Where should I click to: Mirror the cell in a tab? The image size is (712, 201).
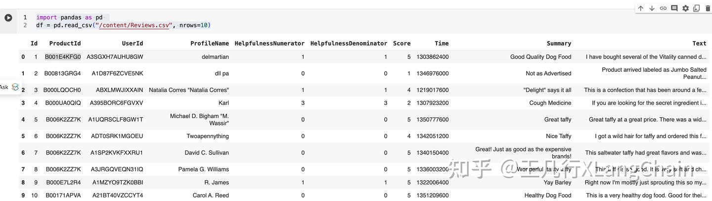(696, 8)
